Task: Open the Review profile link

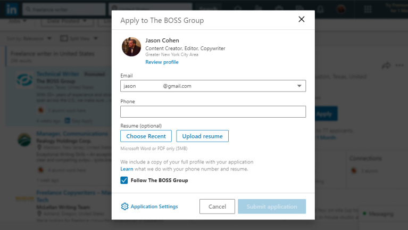Action: tap(162, 62)
